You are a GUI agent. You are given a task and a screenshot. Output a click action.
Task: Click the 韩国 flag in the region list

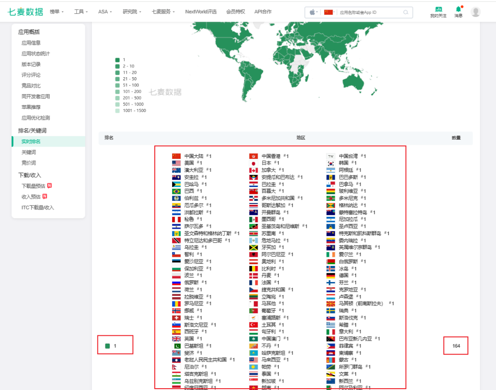[x=331, y=163]
